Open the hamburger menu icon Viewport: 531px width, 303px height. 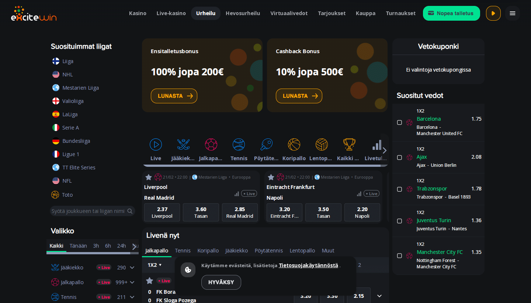(513, 13)
